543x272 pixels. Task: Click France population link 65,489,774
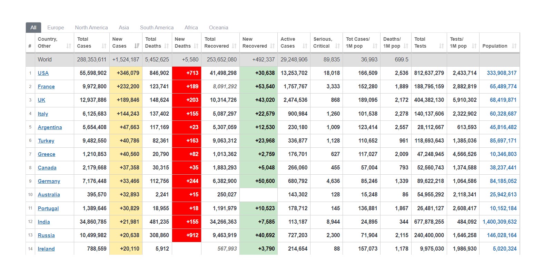click(503, 87)
